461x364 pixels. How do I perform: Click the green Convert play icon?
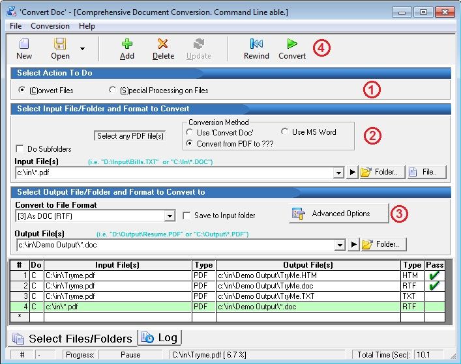point(292,44)
